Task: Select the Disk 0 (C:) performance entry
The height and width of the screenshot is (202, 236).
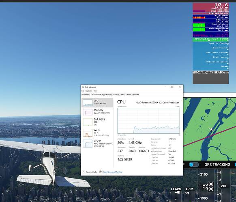Action: point(97,122)
